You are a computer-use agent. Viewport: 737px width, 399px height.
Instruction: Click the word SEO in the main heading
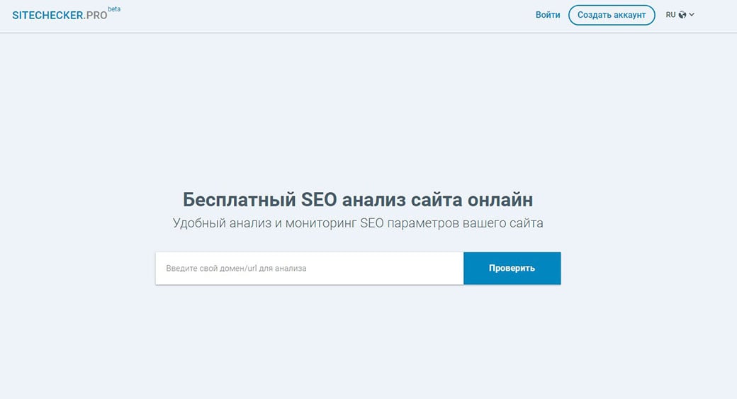316,198
